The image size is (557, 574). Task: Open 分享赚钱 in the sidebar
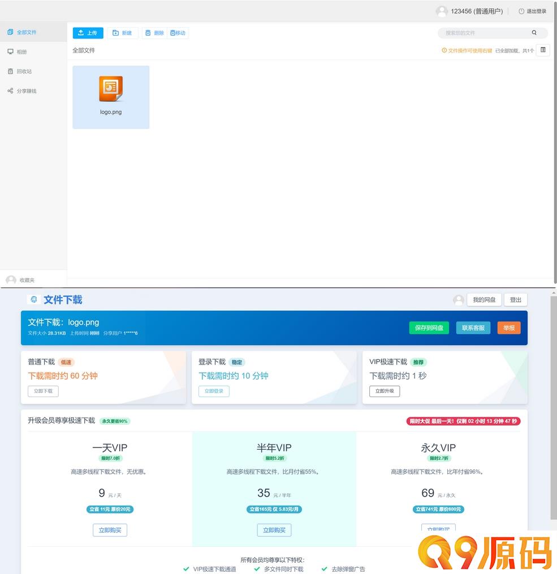pos(33,91)
